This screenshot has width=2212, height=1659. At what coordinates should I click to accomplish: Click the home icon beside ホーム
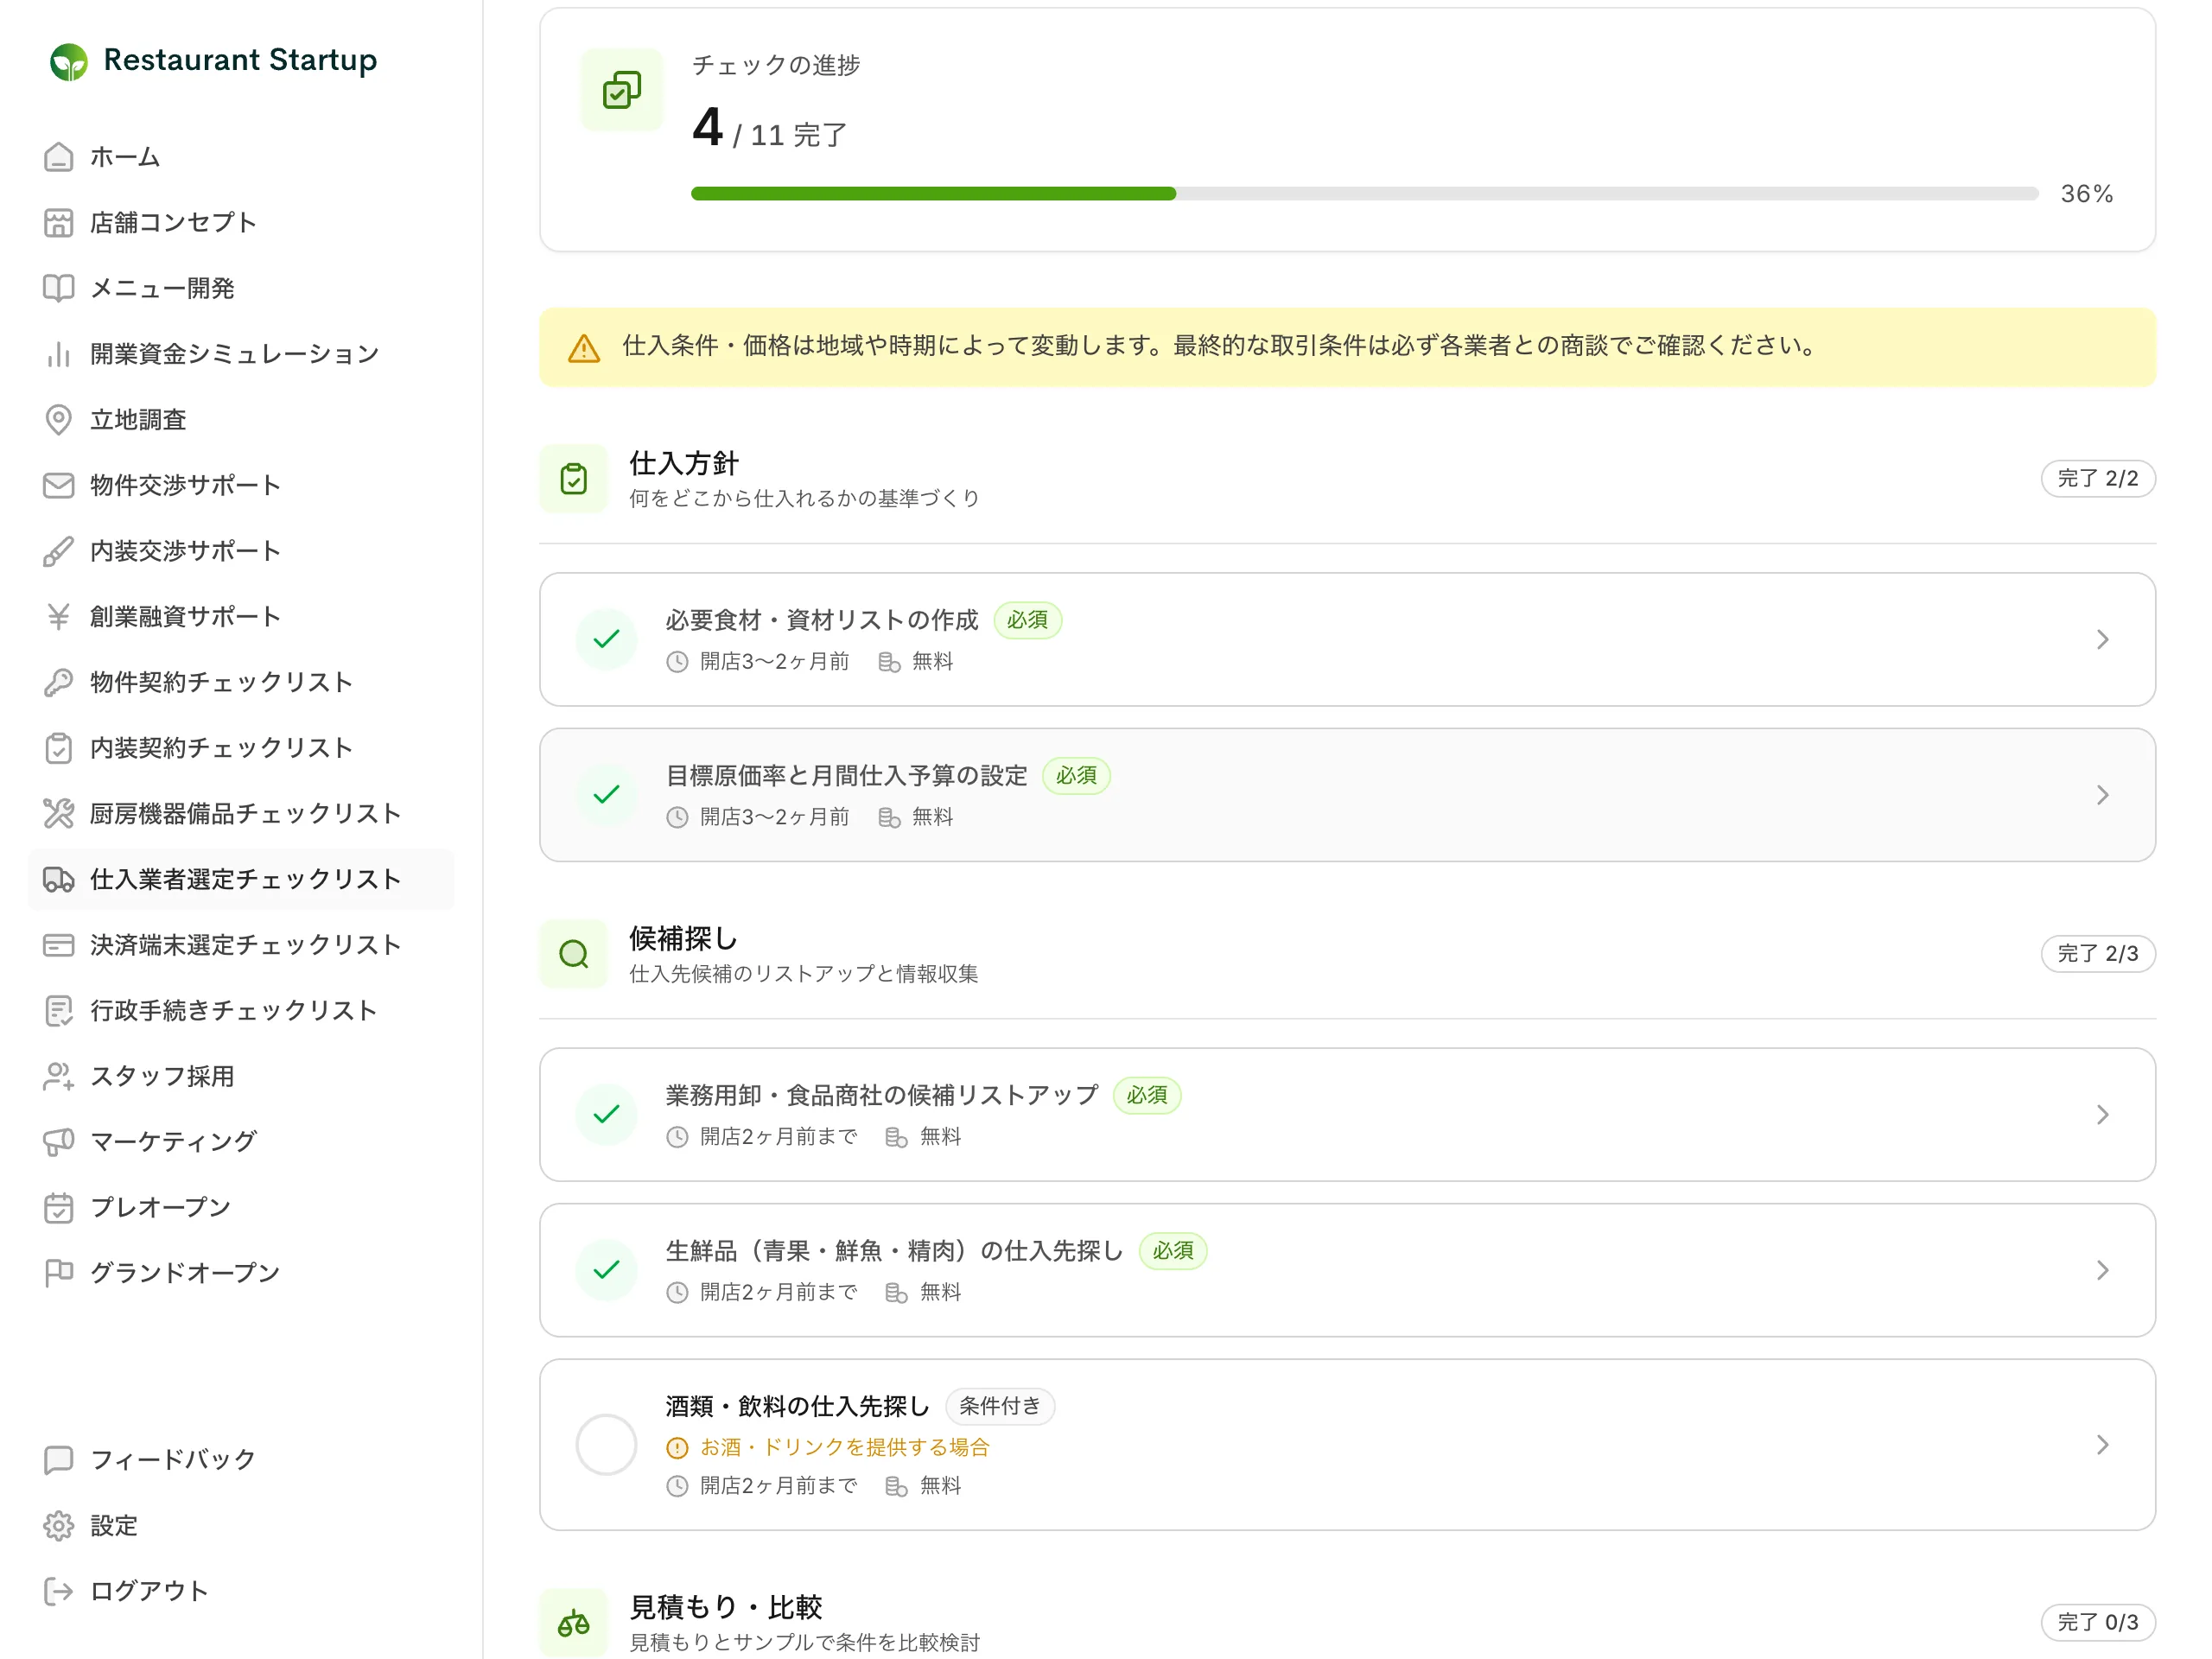[x=59, y=157]
